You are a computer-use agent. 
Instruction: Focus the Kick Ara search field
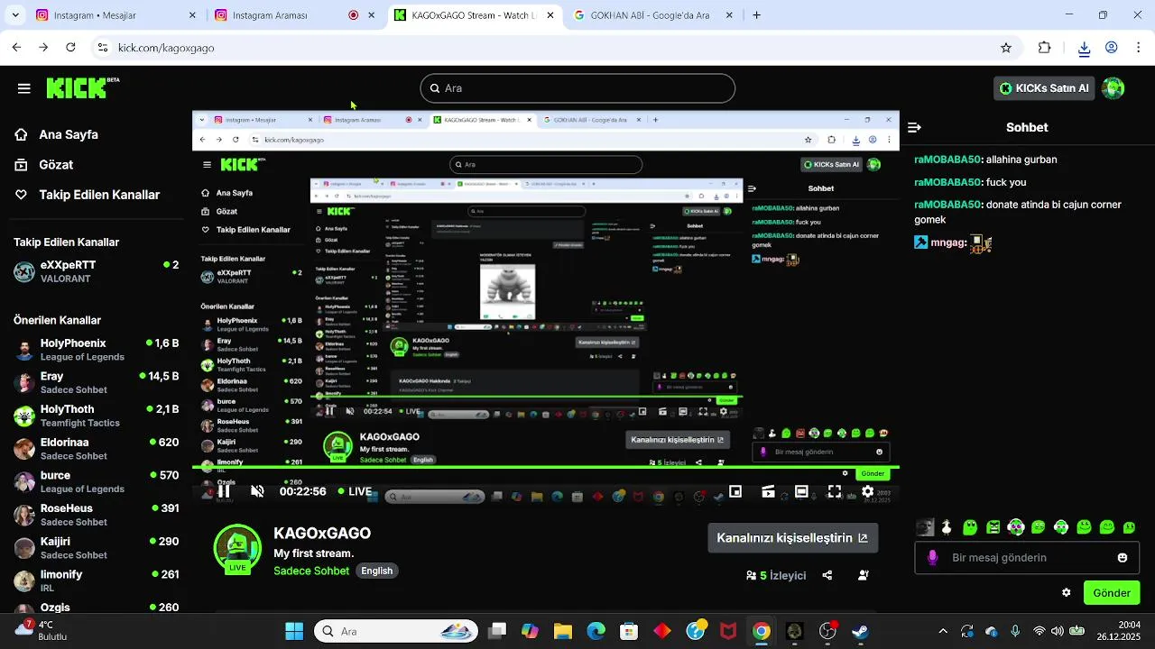pos(577,88)
